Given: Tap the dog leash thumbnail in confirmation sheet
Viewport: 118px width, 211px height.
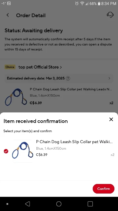Looking at the screenshot, I should (23, 151).
